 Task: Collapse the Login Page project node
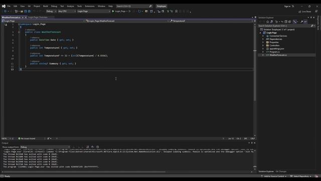click(x=260, y=33)
